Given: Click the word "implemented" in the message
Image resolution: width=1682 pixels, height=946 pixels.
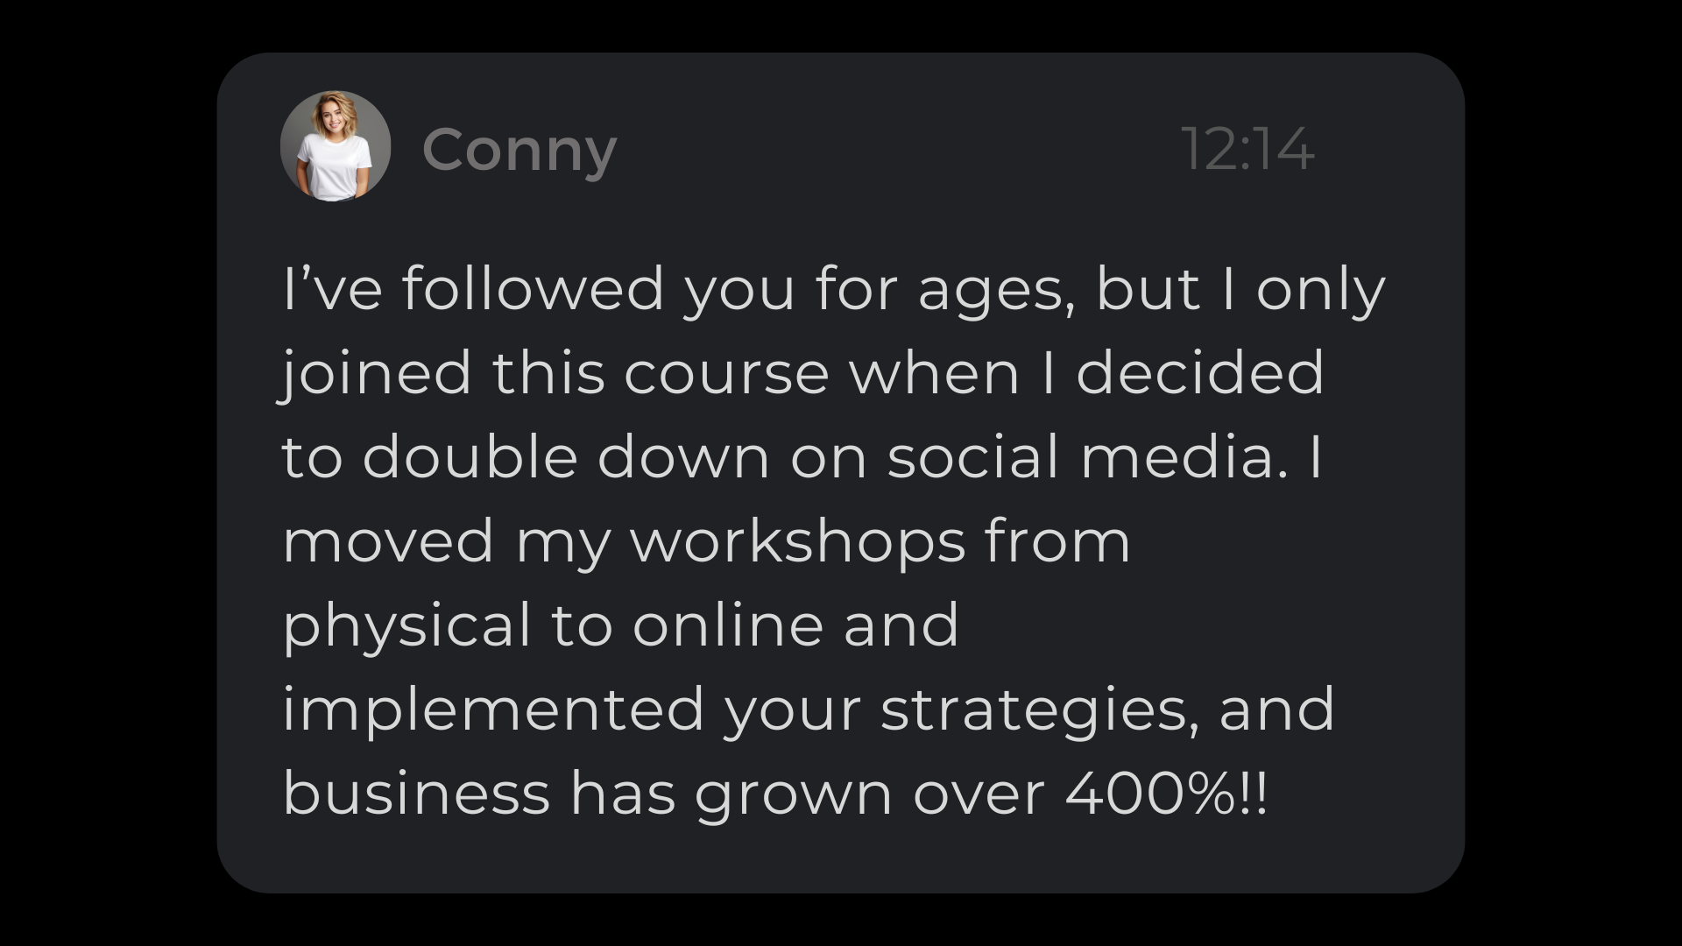Looking at the screenshot, I should 492,711.
